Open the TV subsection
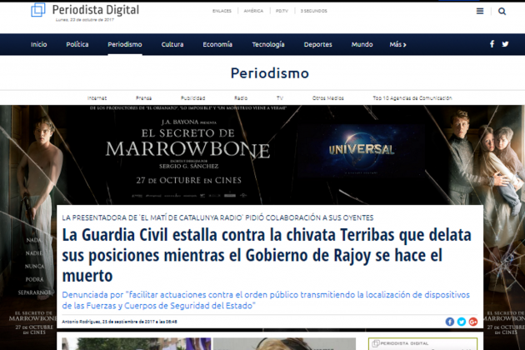This screenshot has width=525, height=350. click(x=280, y=98)
